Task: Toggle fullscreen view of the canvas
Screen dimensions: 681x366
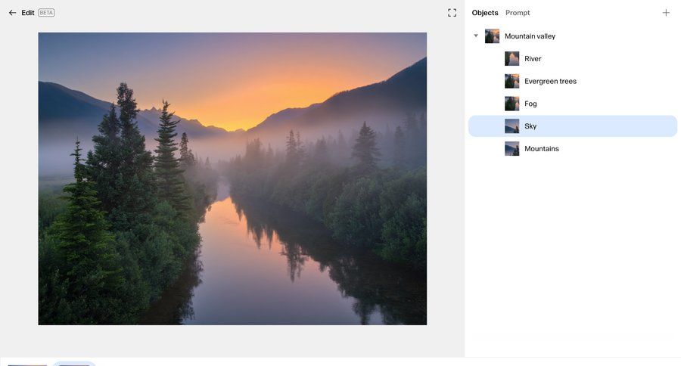Action: (452, 13)
